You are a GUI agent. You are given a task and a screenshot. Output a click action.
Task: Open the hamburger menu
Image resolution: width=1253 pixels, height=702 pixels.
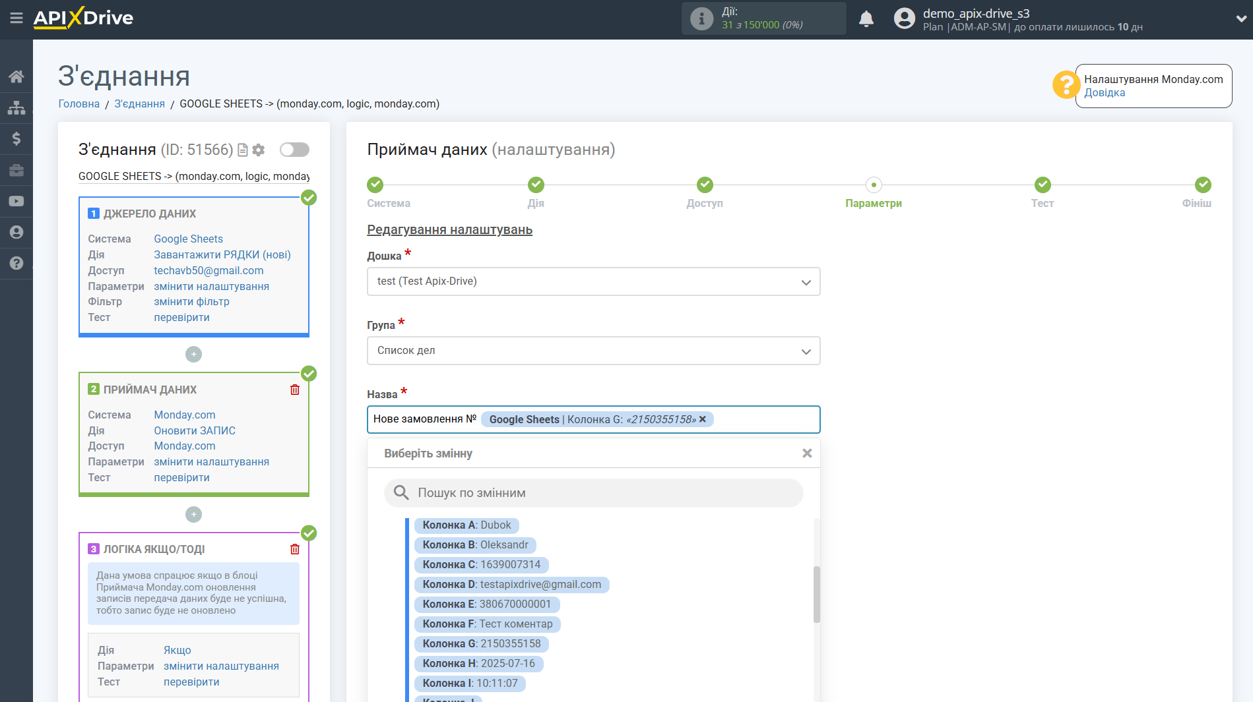[16, 18]
